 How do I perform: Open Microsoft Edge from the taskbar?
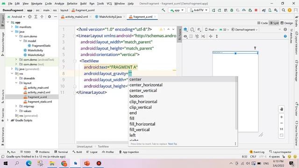point(28,163)
